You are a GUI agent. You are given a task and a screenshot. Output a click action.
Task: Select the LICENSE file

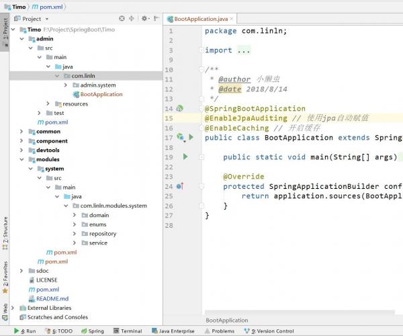point(47,280)
